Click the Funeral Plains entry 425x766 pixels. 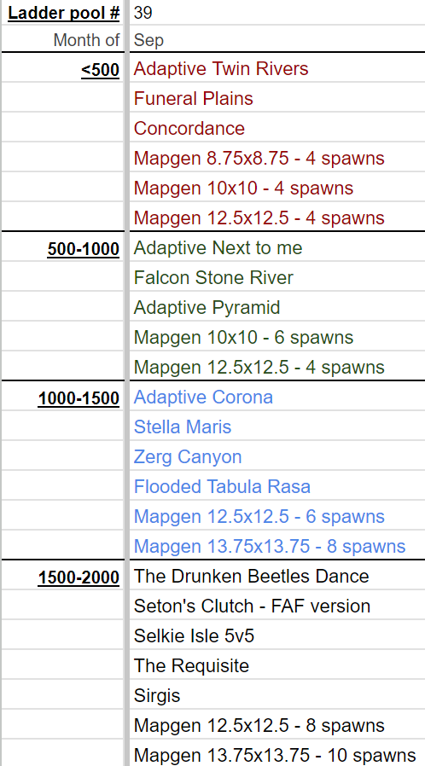(x=277, y=99)
